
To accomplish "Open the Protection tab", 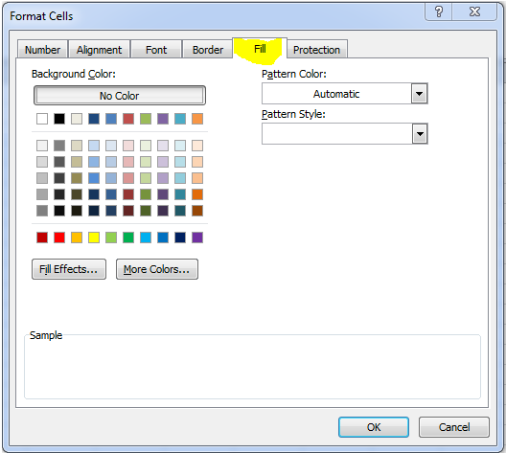I will (316, 50).
